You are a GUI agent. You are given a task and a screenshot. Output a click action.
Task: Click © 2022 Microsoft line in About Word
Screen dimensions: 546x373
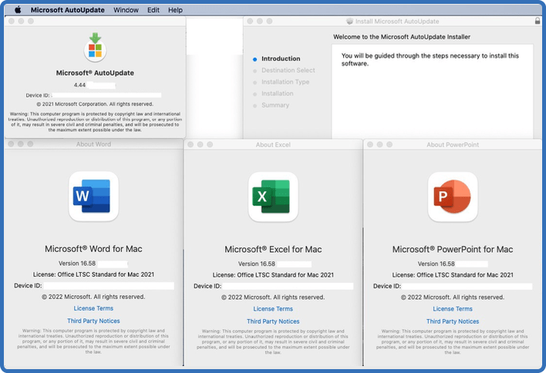(x=93, y=297)
